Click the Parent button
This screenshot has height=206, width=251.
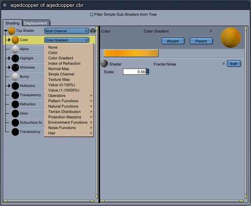point(201,41)
